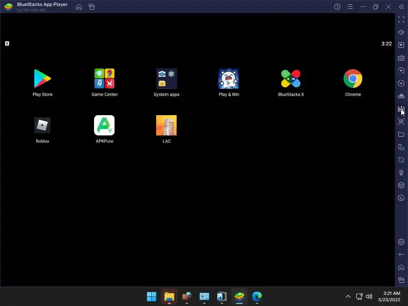Enter fullscreen mode from sidebar
Viewport: 408px width, 306px height.
[401, 20]
